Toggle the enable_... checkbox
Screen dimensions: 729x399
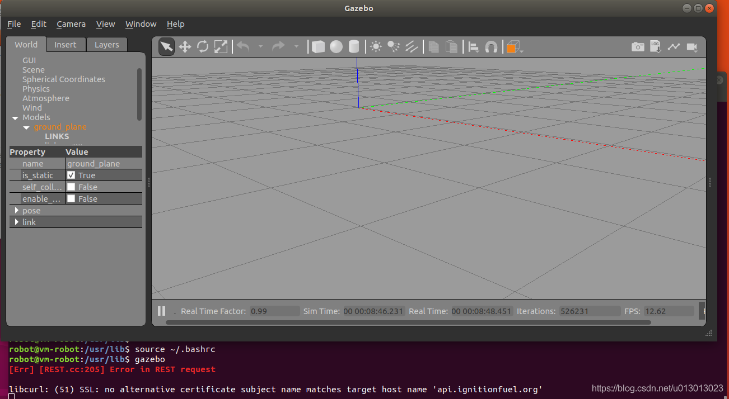coord(71,198)
